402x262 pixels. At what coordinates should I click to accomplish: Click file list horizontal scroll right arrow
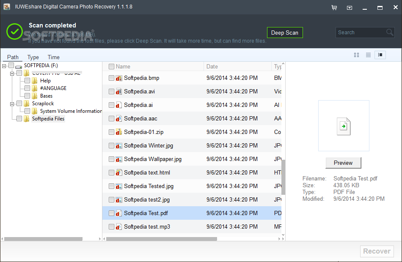[x=279, y=239]
